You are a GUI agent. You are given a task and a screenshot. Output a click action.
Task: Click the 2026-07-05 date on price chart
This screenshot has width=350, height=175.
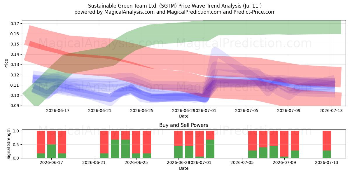click(247, 111)
